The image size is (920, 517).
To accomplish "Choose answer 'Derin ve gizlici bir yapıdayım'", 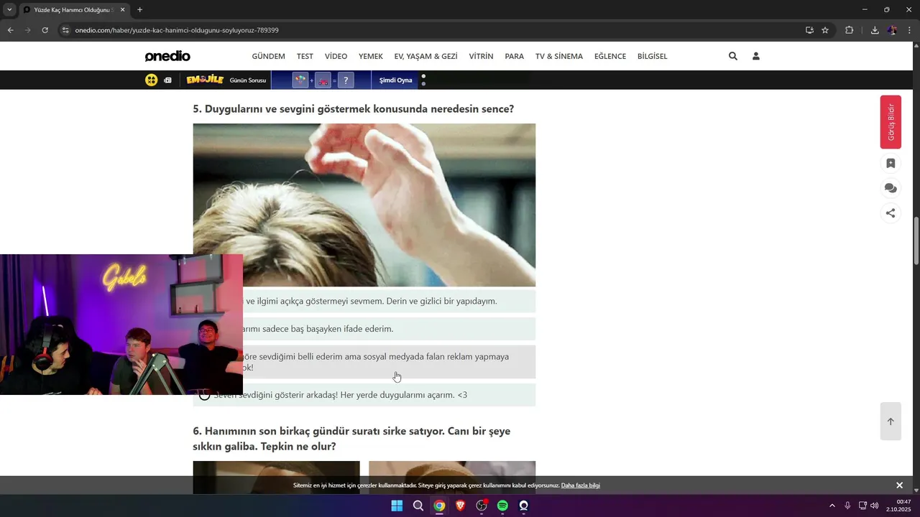I will click(364, 302).
